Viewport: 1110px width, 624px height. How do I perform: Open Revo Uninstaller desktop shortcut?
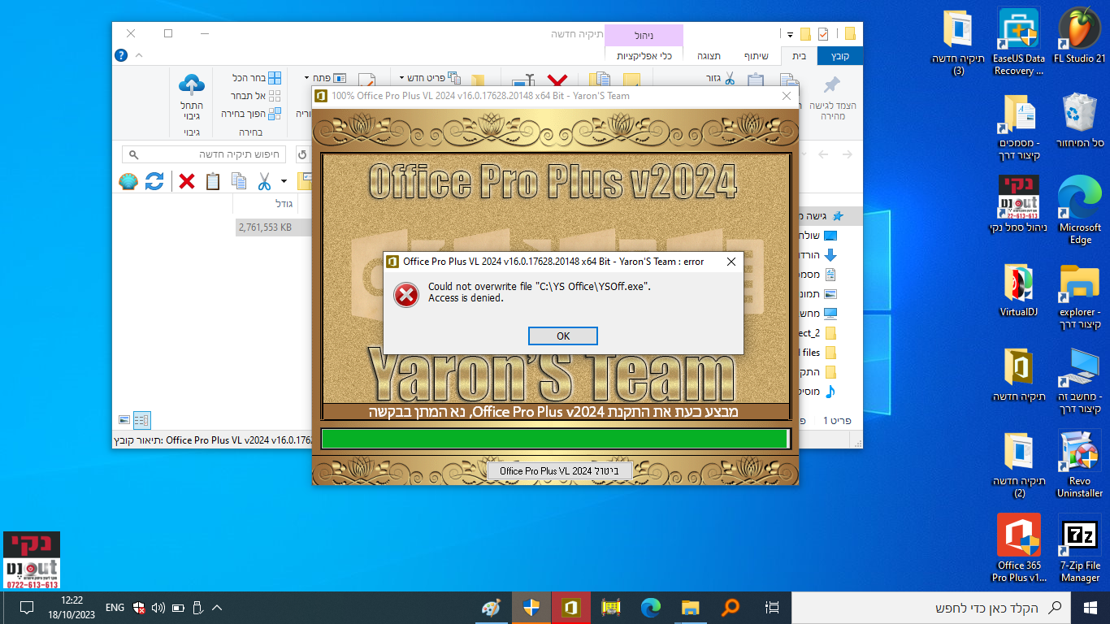(x=1080, y=464)
